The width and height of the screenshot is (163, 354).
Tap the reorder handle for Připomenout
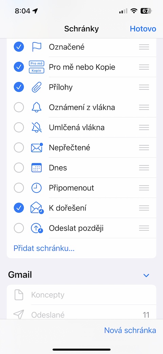pos(144,188)
